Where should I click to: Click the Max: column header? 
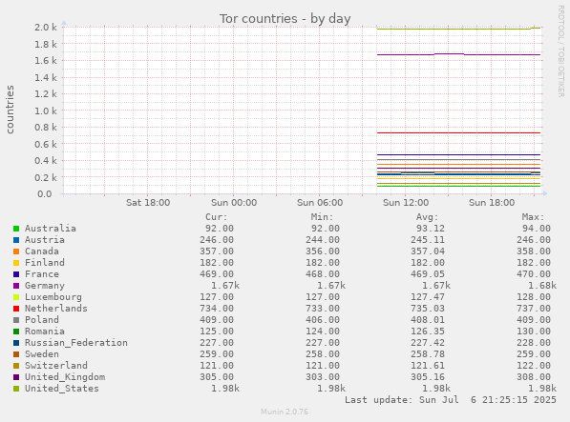pyautogui.click(x=534, y=217)
